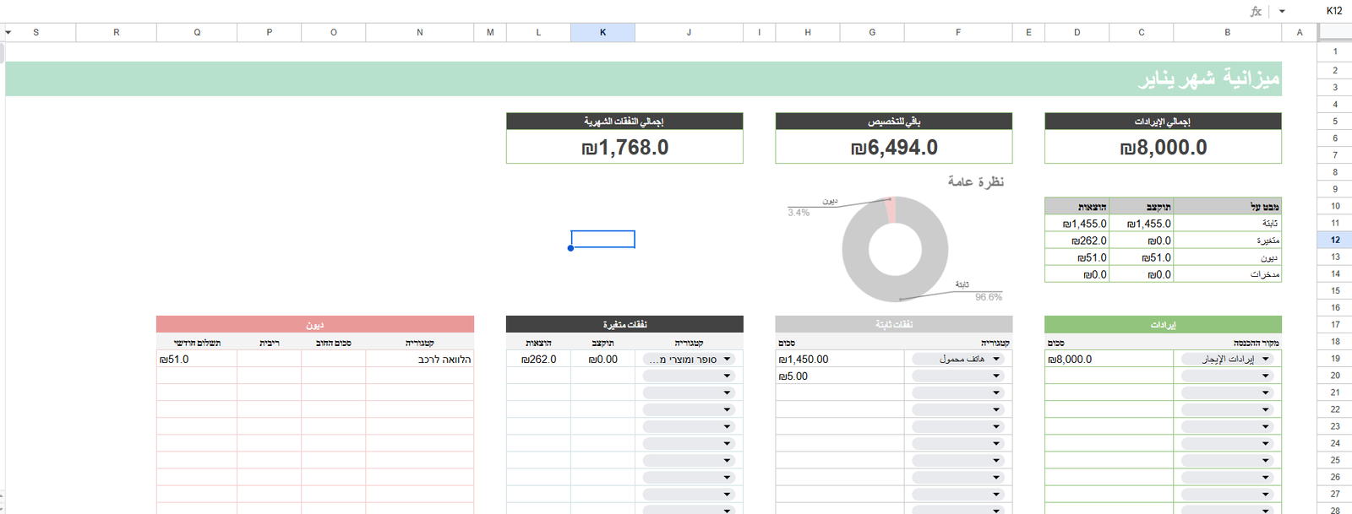Image resolution: width=1352 pixels, height=514 pixels.
Task: Click the fx function icon
Action: click(1256, 11)
